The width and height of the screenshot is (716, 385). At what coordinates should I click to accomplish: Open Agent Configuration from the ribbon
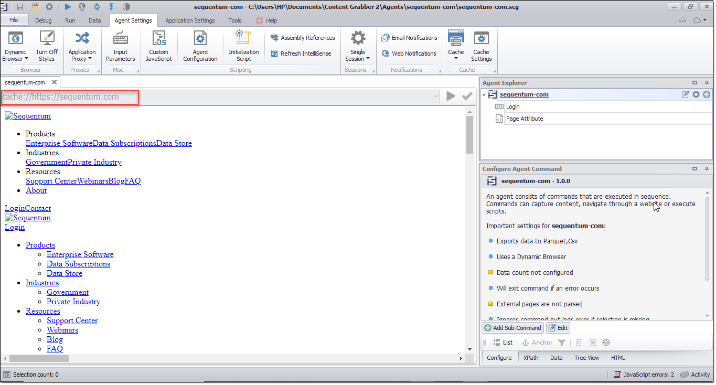[x=200, y=39]
